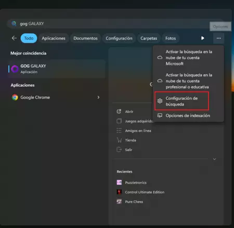Select the Google Chrome application result
The height and width of the screenshot is (228, 234).
point(57,97)
